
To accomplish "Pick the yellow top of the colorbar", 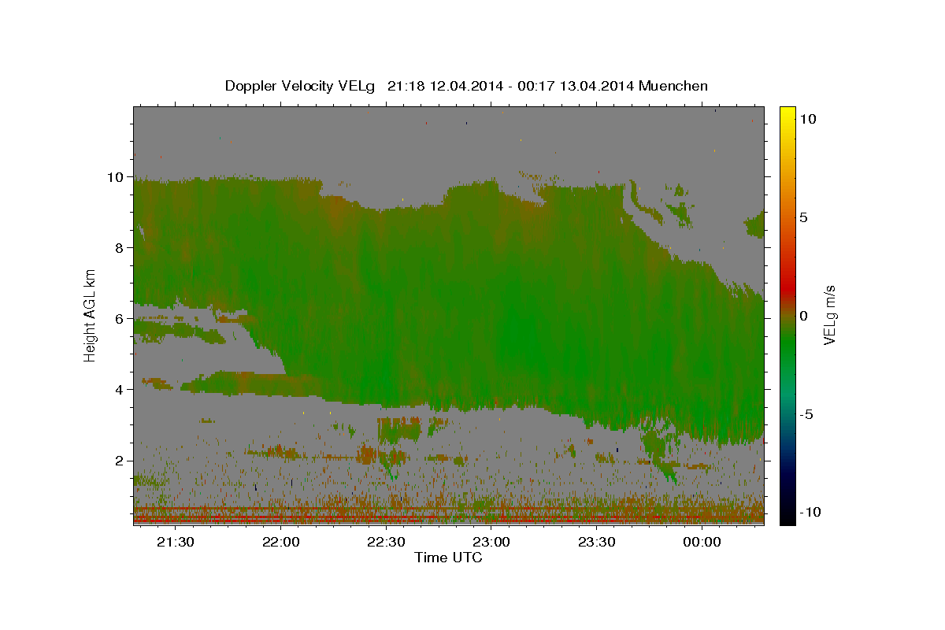I will pyautogui.click(x=787, y=111).
